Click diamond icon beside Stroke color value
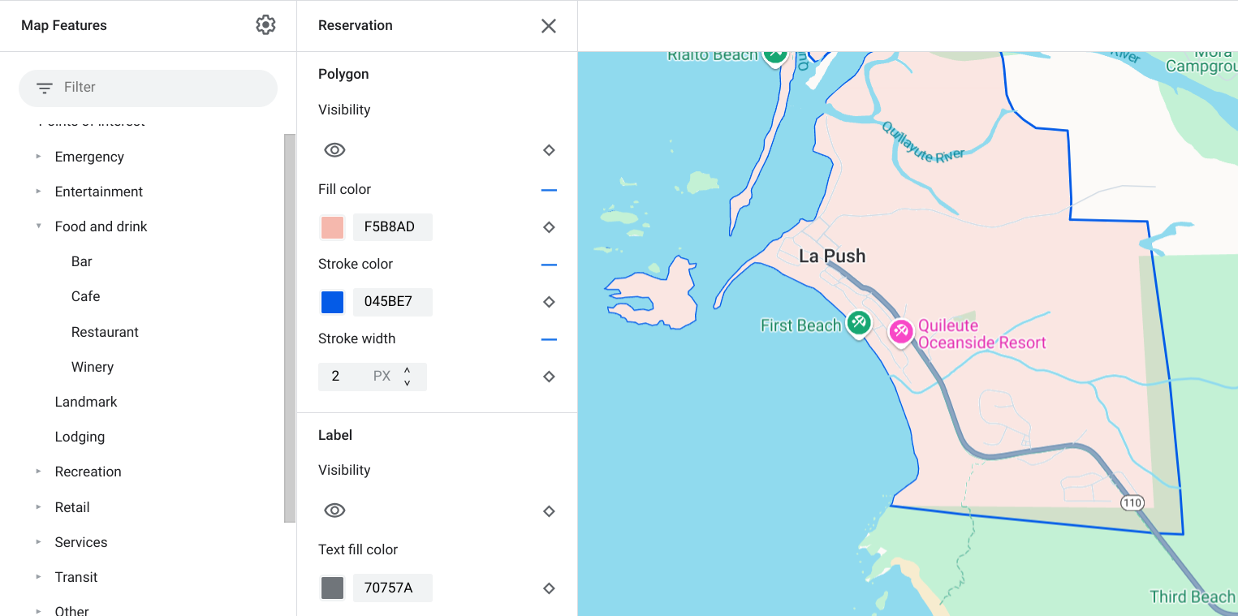The height and width of the screenshot is (616, 1238). pos(549,302)
